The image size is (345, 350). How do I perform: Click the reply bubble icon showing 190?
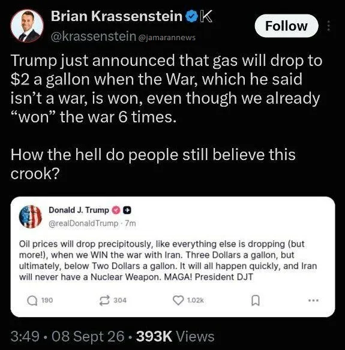[x=32, y=300]
